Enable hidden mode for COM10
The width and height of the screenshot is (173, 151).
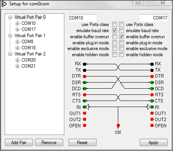114,55
